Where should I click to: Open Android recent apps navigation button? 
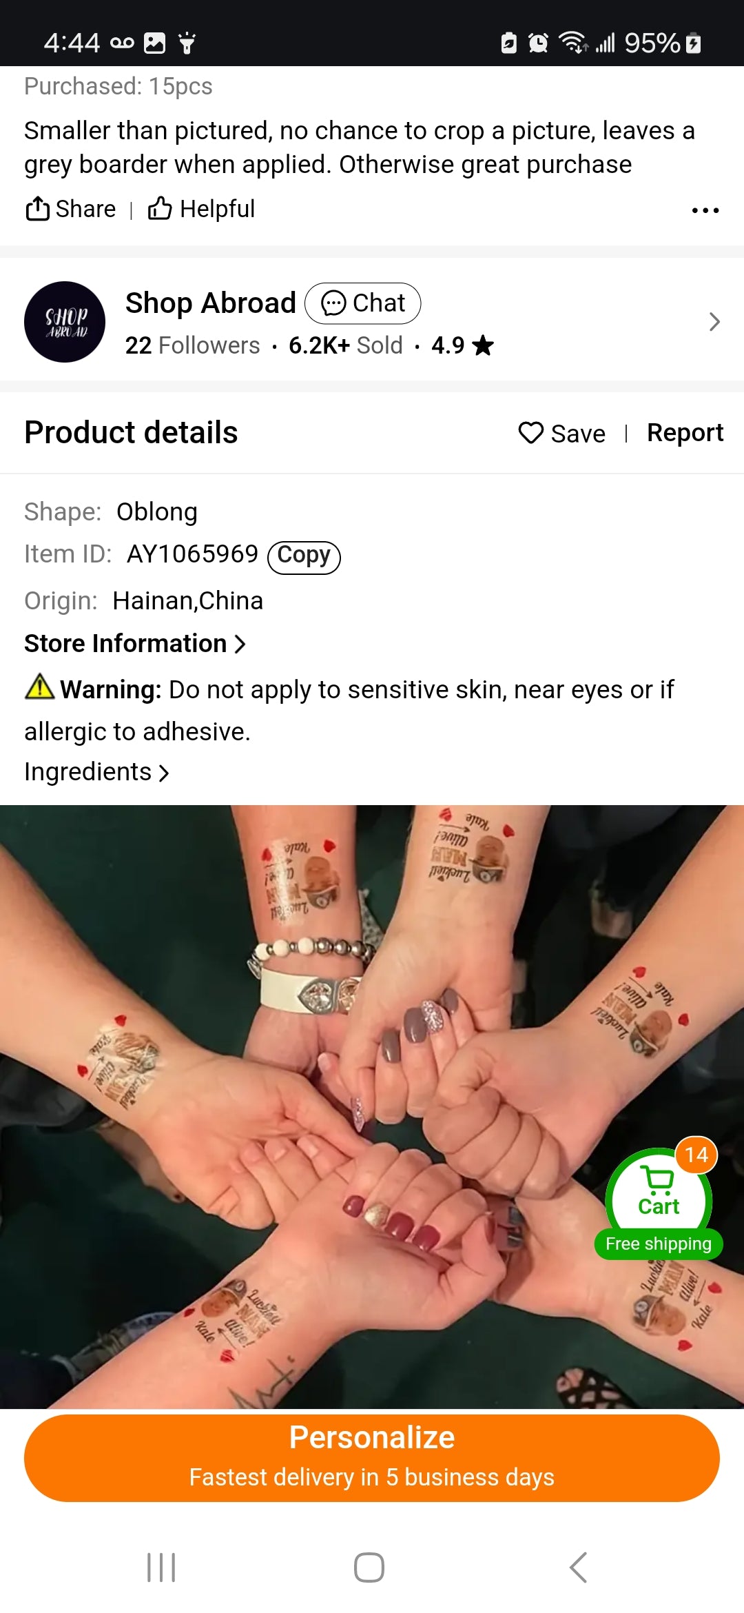tap(161, 1568)
